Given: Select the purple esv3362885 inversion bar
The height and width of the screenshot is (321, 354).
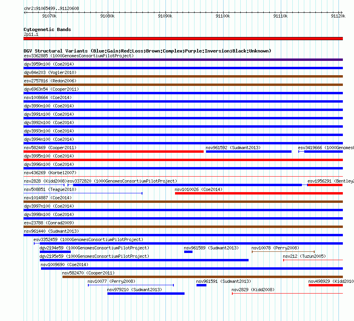Looking at the screenshot, I should [x=183, y=60].
